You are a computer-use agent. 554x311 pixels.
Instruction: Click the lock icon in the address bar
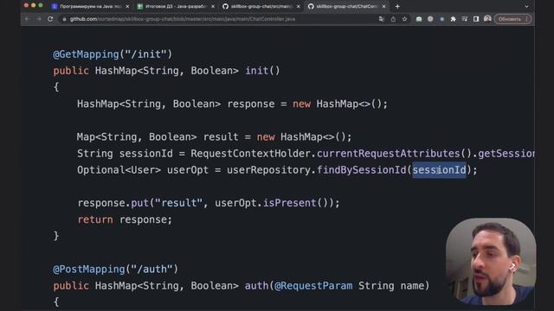(x=64, y=19)
